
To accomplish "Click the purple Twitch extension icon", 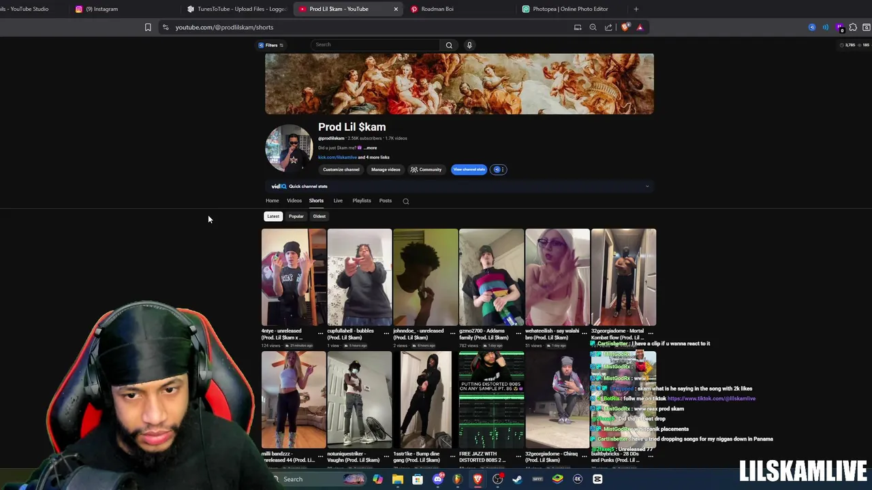I will (x=840, y=27).
